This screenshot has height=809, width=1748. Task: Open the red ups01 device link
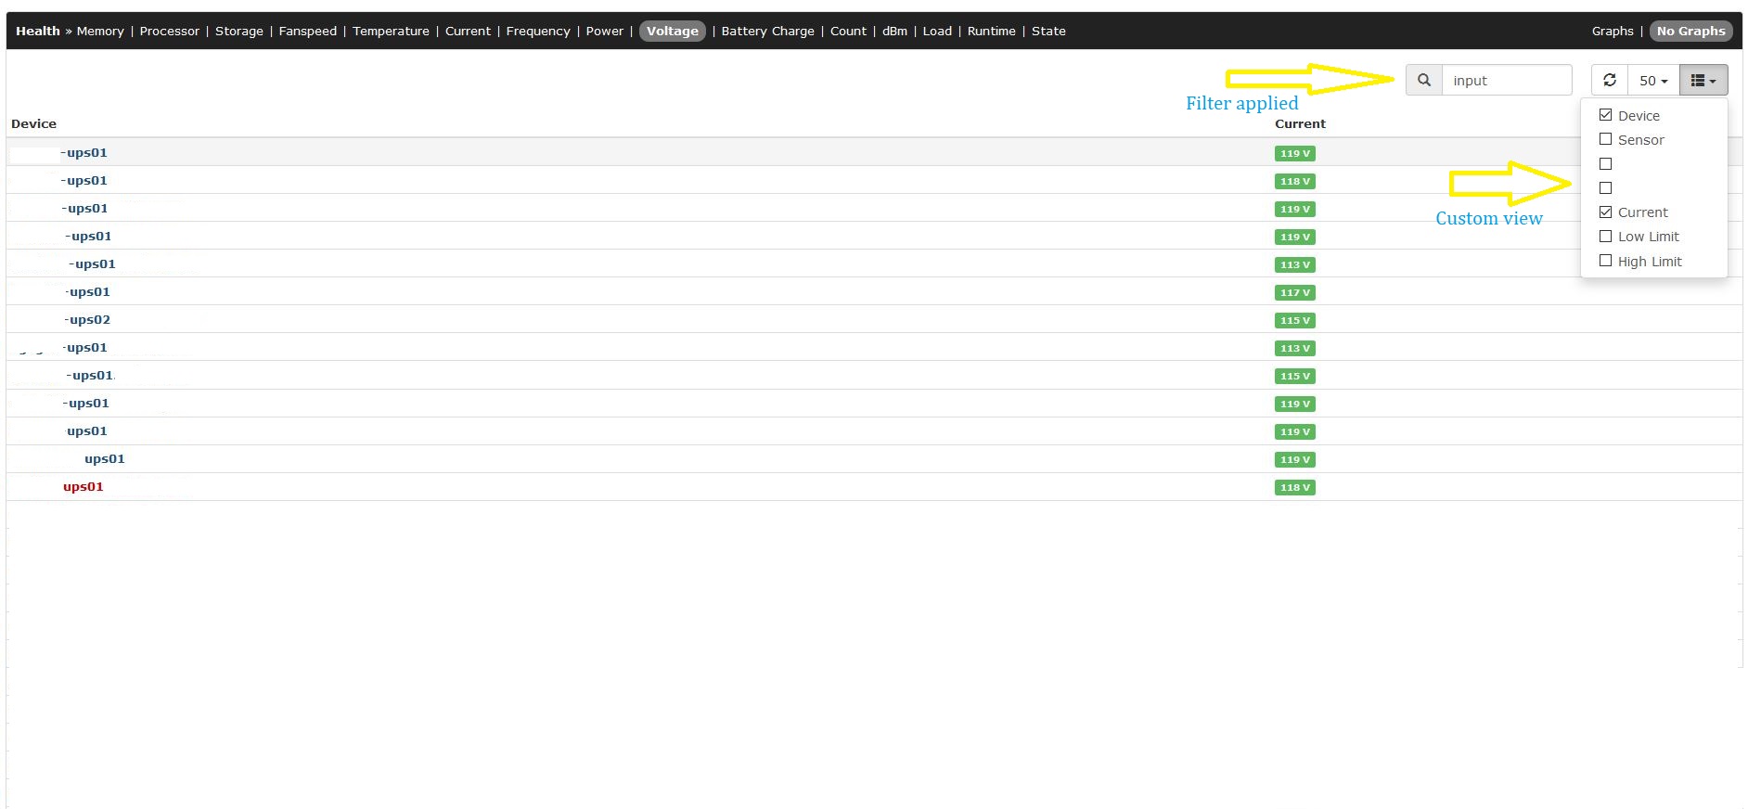[x=83, y=487]
